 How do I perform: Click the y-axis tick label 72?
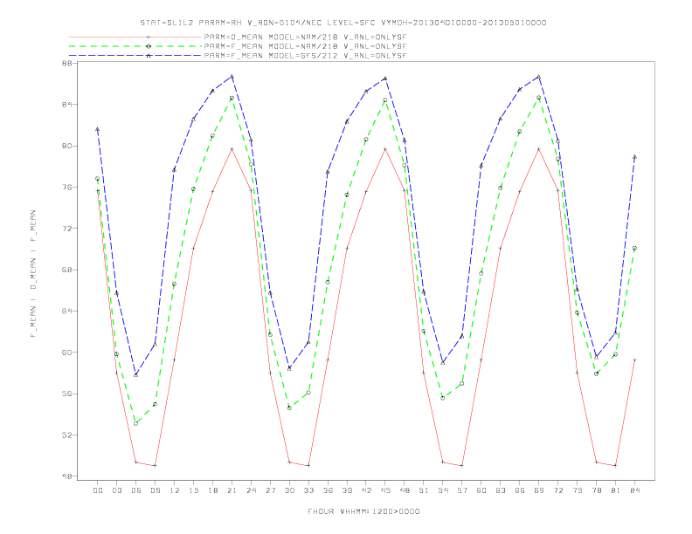[x=66, y=229]
